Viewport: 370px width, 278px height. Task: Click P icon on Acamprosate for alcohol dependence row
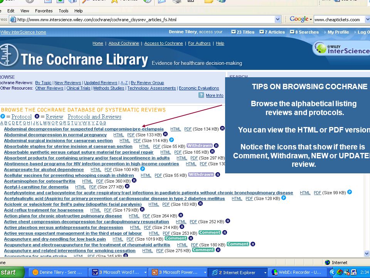point(143,169)
